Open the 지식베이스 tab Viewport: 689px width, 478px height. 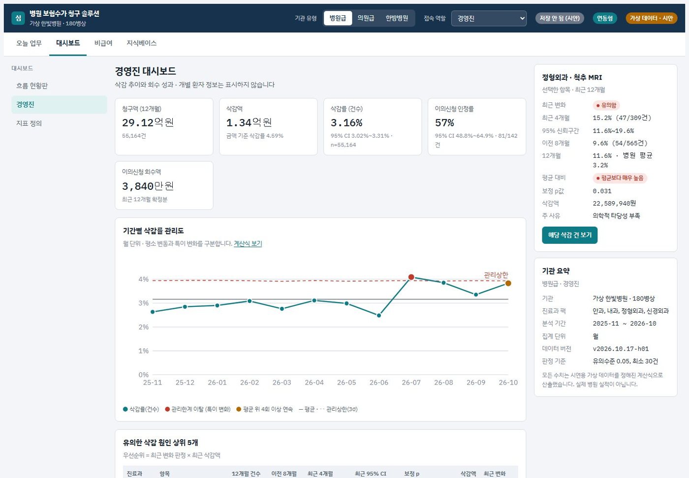pos(141,43)
